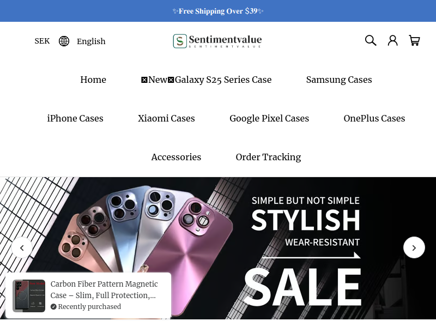
Task: Go to iPhone Cases
Action: pyautogui.click(x=75, y=118)
